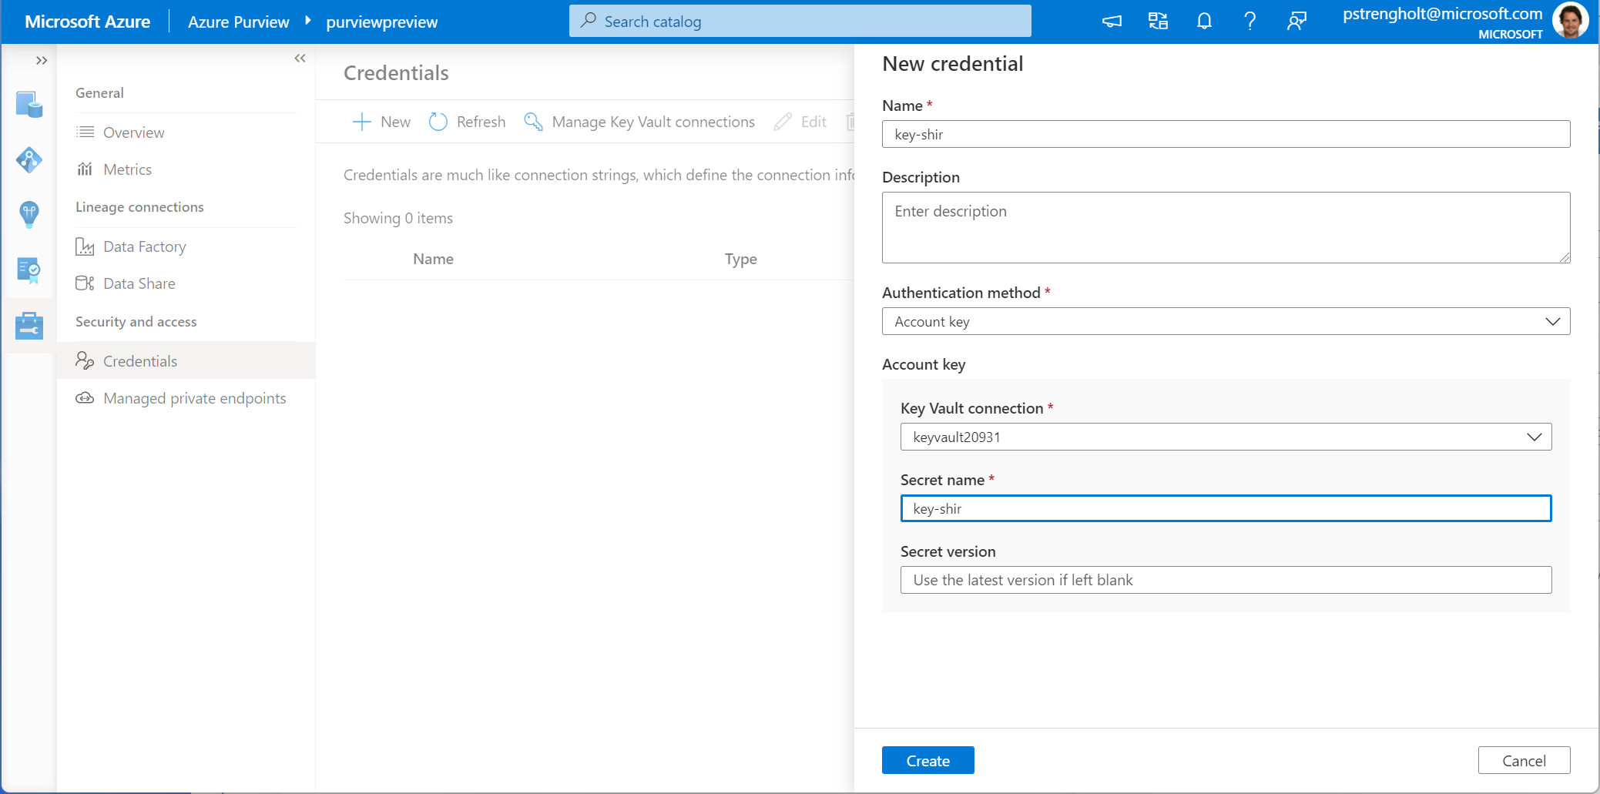Open the Authentication method dropdown
1600x794 pixels.
[1226, 321]
